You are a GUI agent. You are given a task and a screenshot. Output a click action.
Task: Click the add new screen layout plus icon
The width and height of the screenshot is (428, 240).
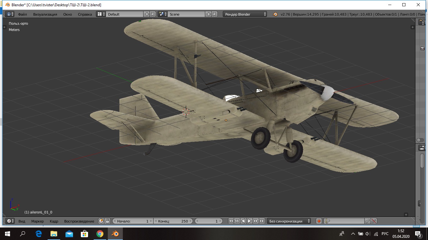click(147, 14)
